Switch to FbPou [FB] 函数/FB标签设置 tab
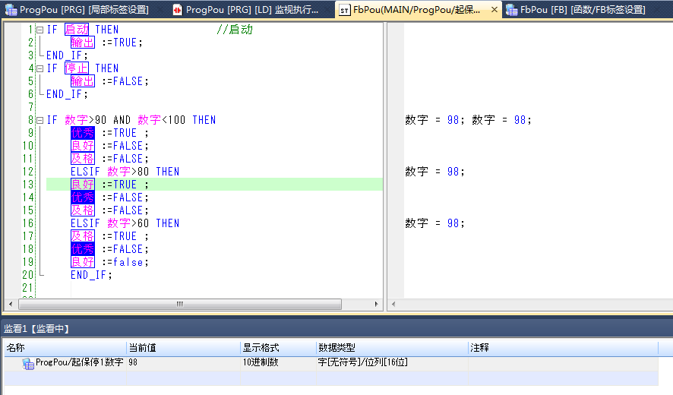The height and width of the screenshot is (395, 673). 583,10
